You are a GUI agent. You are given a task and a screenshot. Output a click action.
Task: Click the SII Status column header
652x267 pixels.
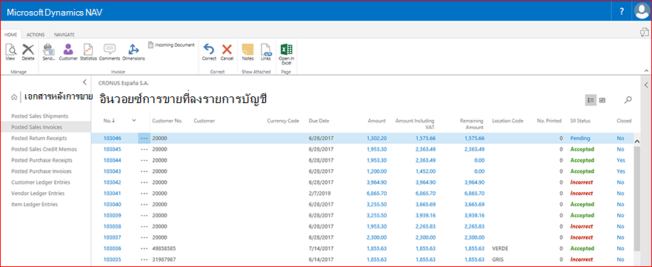point(580,121)
